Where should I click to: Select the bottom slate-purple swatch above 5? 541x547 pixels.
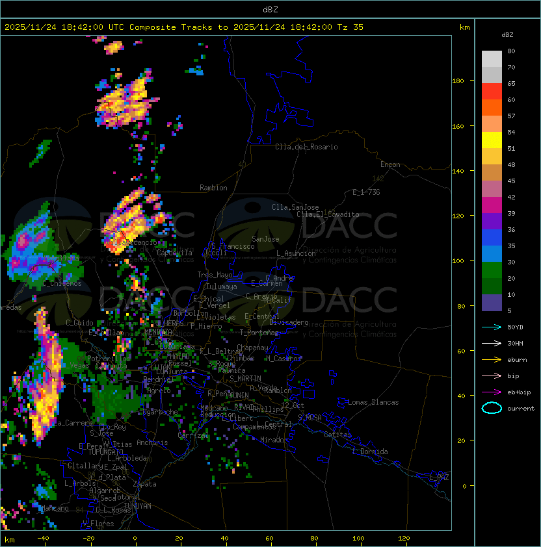point(492,303)
